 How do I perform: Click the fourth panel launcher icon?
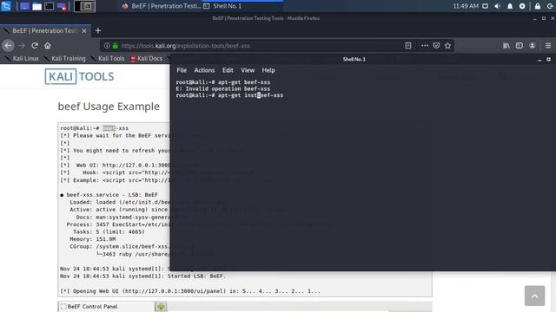click(x=62, y=6)
